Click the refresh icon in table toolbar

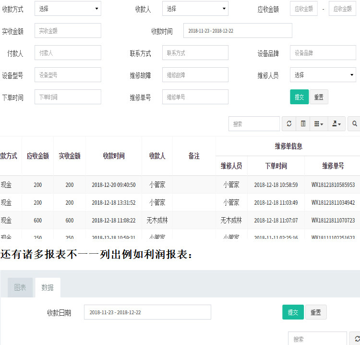tap(289, 123)
